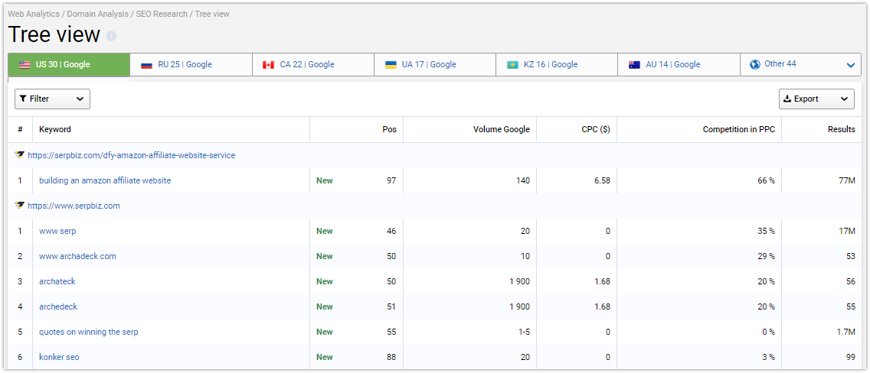Click the favicon beside https://www.serpbiz.com
This screenshot has height=373, width=870.
click(x=20, y=206)
